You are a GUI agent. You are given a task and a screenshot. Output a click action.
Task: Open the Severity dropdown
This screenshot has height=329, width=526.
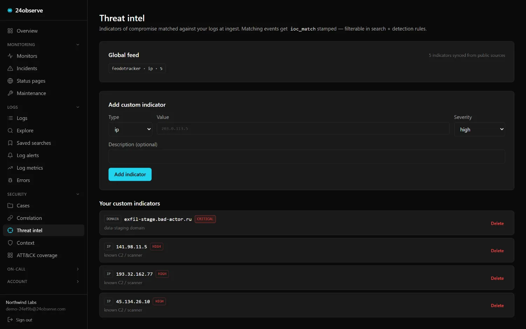pyautogui.click(x=479, y=129)
